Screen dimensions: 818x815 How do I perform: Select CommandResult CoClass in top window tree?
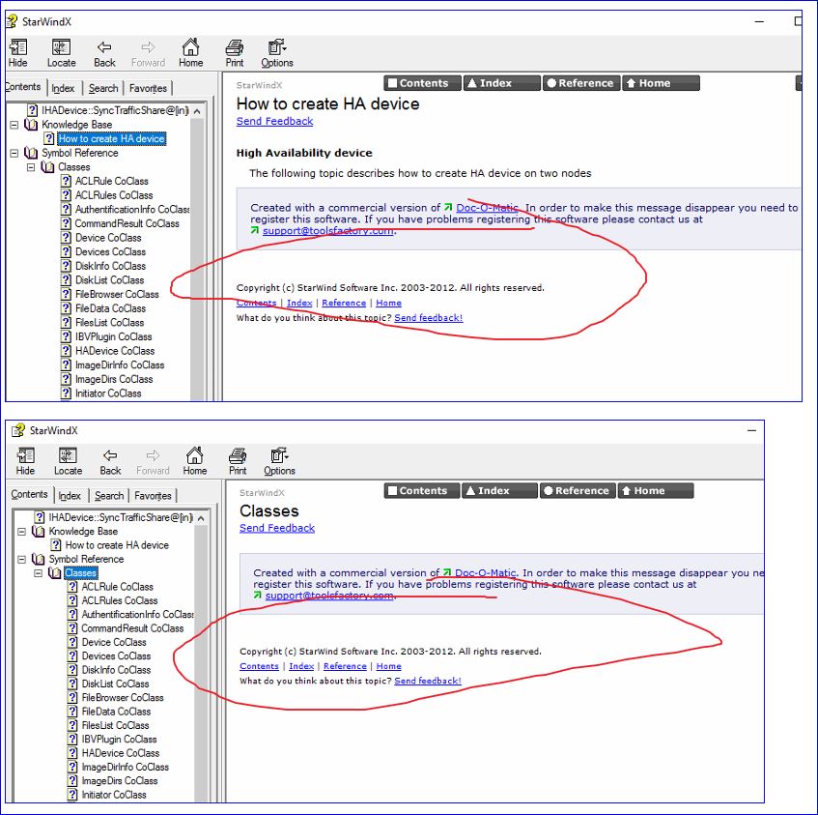click(x=127, y=223)
